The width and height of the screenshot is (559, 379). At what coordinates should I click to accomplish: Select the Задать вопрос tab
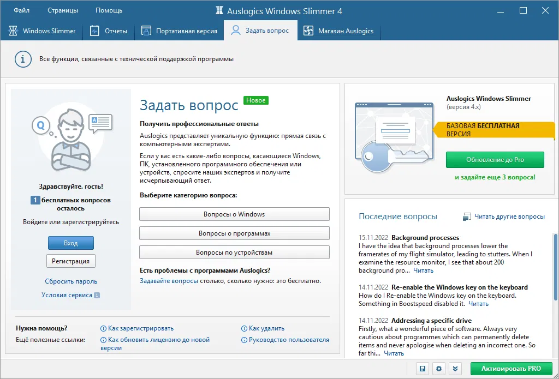click(x=260, y=31)
